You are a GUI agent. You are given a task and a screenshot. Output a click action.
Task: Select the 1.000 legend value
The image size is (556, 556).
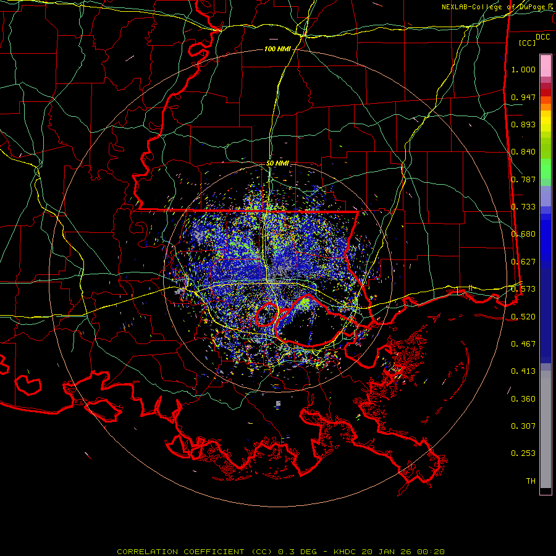pos(523,69)
